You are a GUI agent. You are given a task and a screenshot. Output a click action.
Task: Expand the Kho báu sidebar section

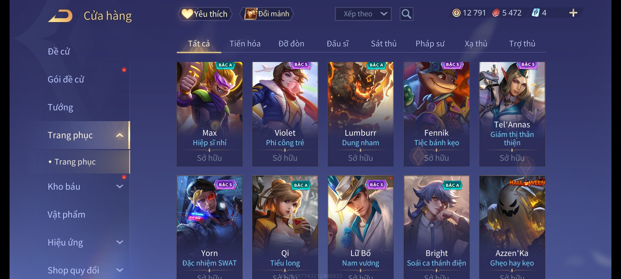pos(120,187)
